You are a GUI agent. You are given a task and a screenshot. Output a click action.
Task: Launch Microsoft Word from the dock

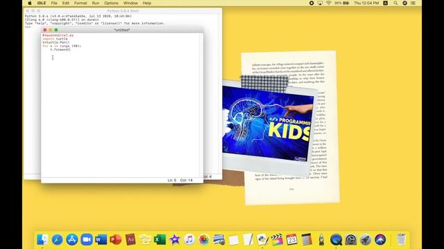(101, 240)
